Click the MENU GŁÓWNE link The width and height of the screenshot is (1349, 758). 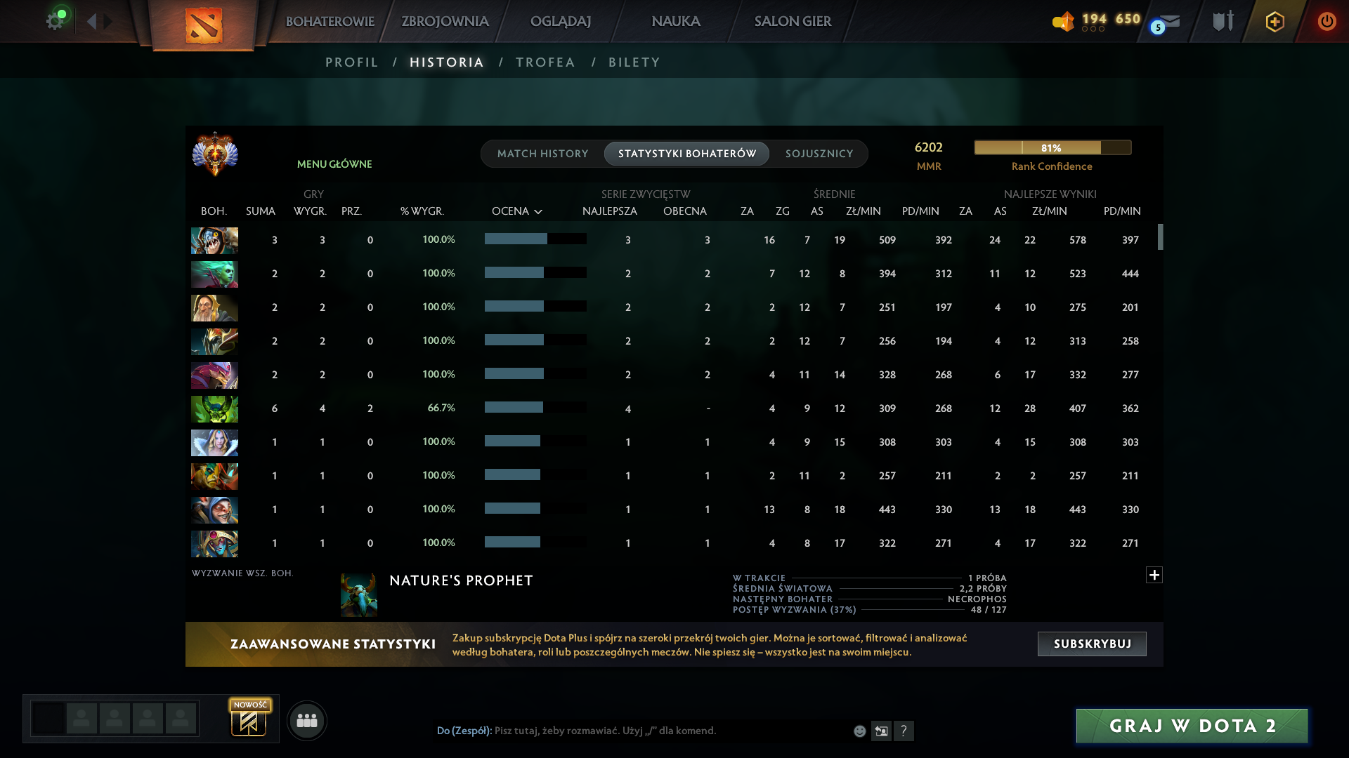334,164
